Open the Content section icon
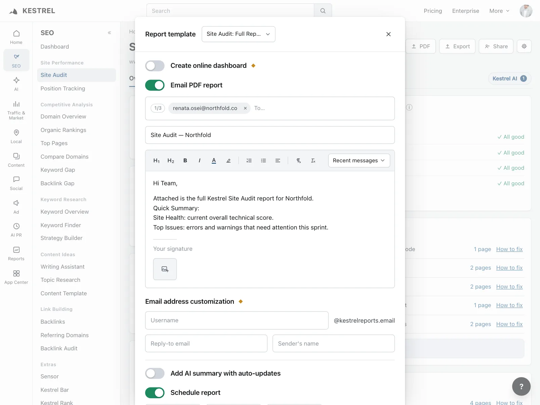Viewport: 540px width, 405px height. click(16, 160)
